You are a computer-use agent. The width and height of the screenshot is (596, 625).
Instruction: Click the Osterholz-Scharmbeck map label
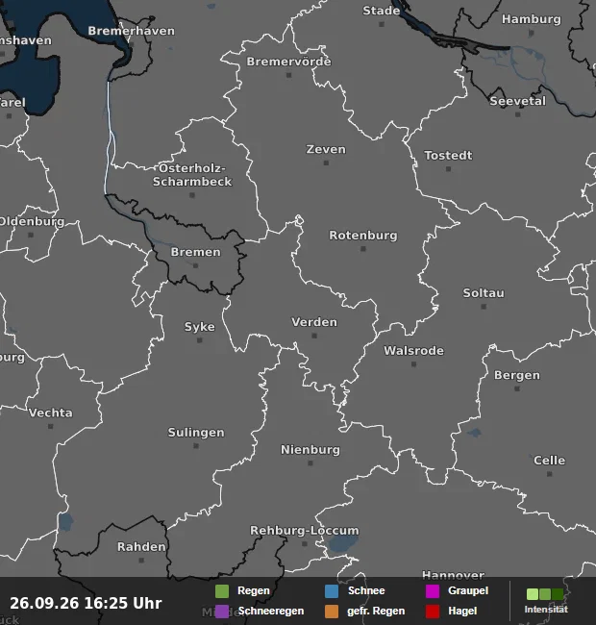click(x=192, y=175)
